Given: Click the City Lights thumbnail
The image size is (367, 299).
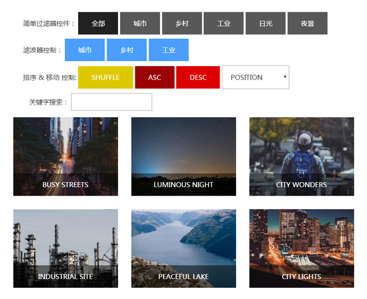Looking at the screenshot, I should pos(302,248).
